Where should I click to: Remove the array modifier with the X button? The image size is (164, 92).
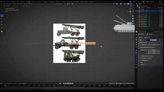pos(159,40)
